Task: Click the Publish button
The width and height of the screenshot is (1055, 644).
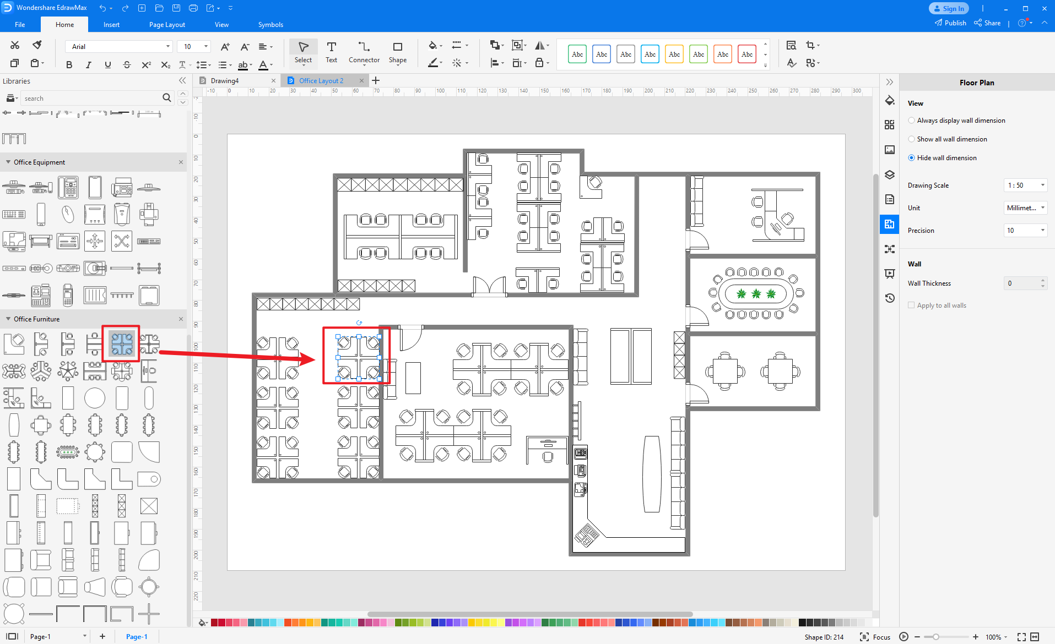Action: pyautogui.click(x=950, y=23)
